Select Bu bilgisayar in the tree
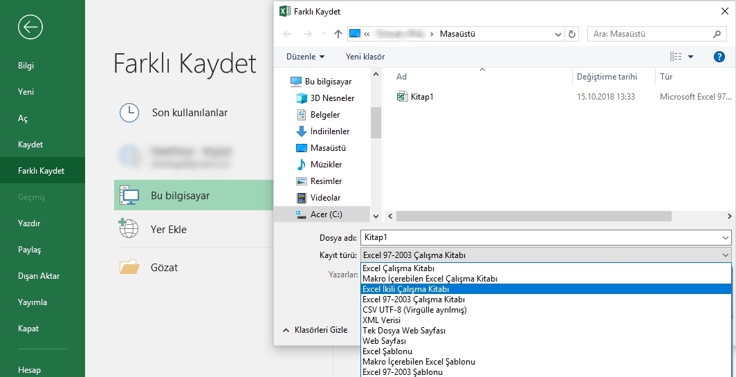The height and width of the screenshot is (377, 736). (328, 81)
